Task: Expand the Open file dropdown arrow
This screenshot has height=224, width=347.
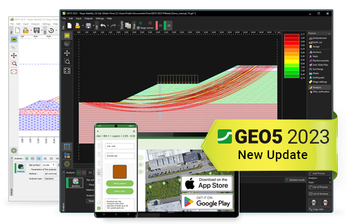Action: click(83, 26)
